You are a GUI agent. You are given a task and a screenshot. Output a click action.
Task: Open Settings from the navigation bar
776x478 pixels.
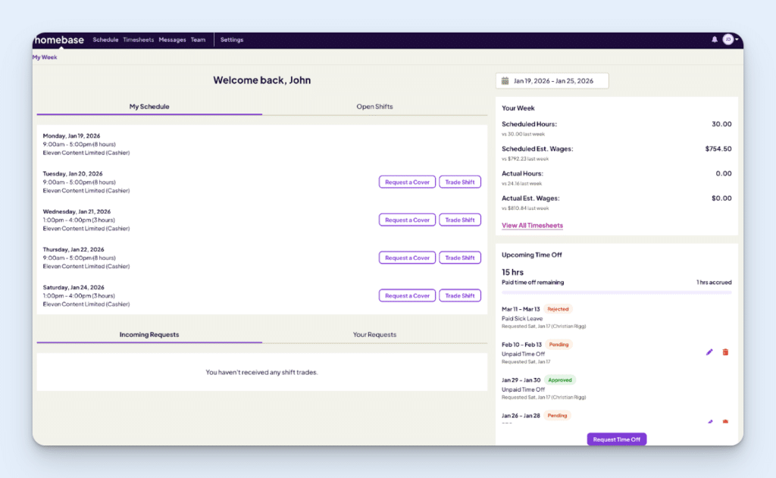[x=232, y=39]
